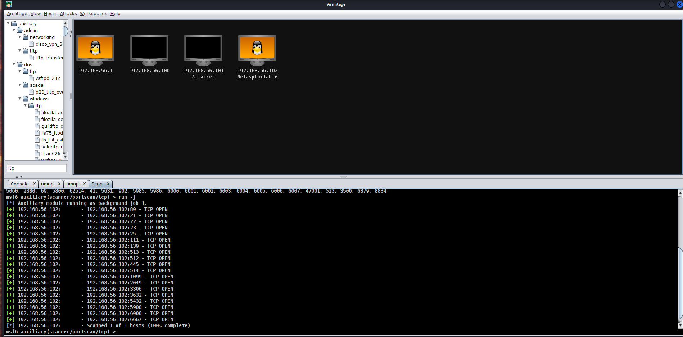Click the iis75_ftpd module file icon

[x=37, y=133]
